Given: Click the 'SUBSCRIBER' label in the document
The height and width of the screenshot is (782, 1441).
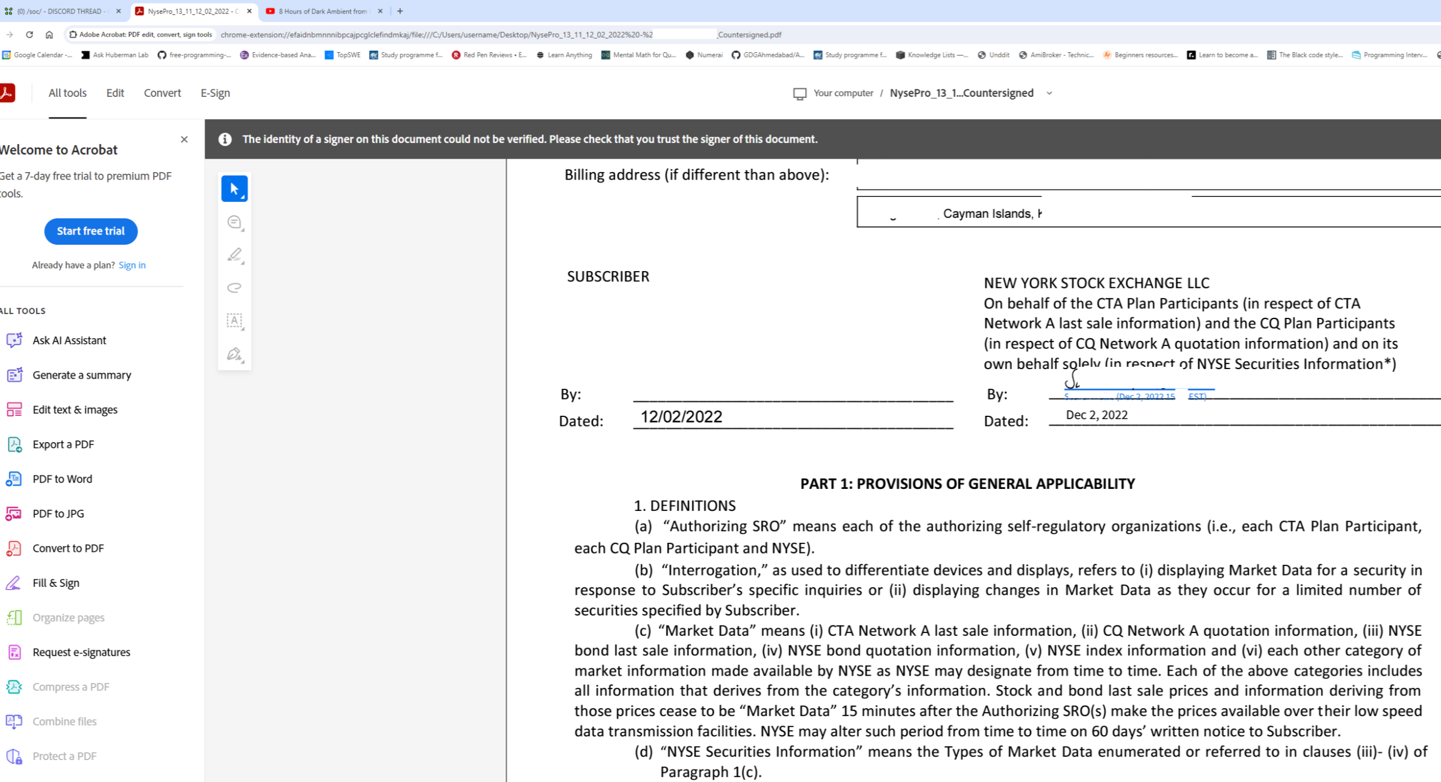Looking at the screenshot, I should 608,277.
